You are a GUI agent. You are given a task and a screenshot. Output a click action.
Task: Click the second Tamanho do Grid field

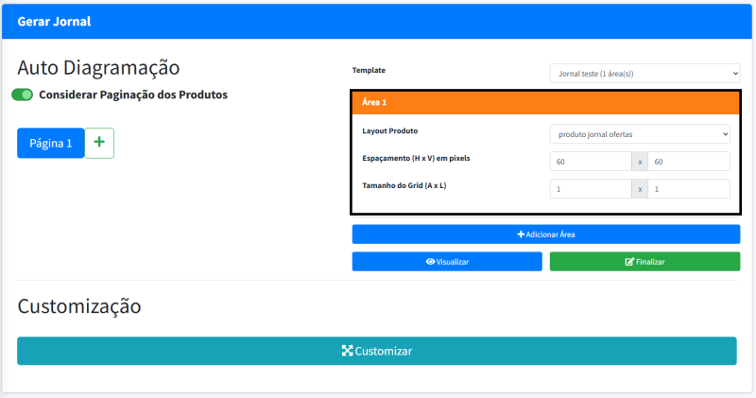688,189
